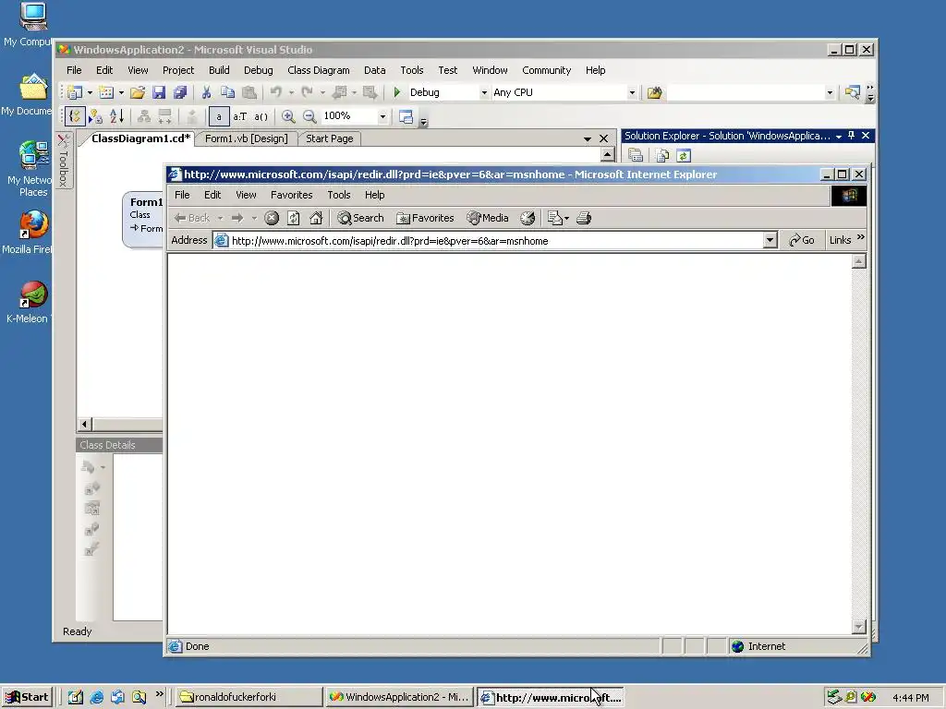Viewport: 946px width, 709px height.
Task: Open 100% zoom level dropdown
Action: click(382, 116)
